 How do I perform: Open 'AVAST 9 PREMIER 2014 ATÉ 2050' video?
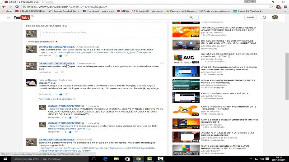click(x=228, y=134)
